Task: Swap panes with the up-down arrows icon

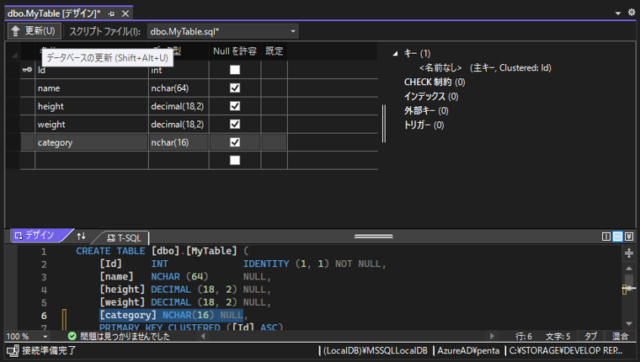Action: [x=81, y=236]
